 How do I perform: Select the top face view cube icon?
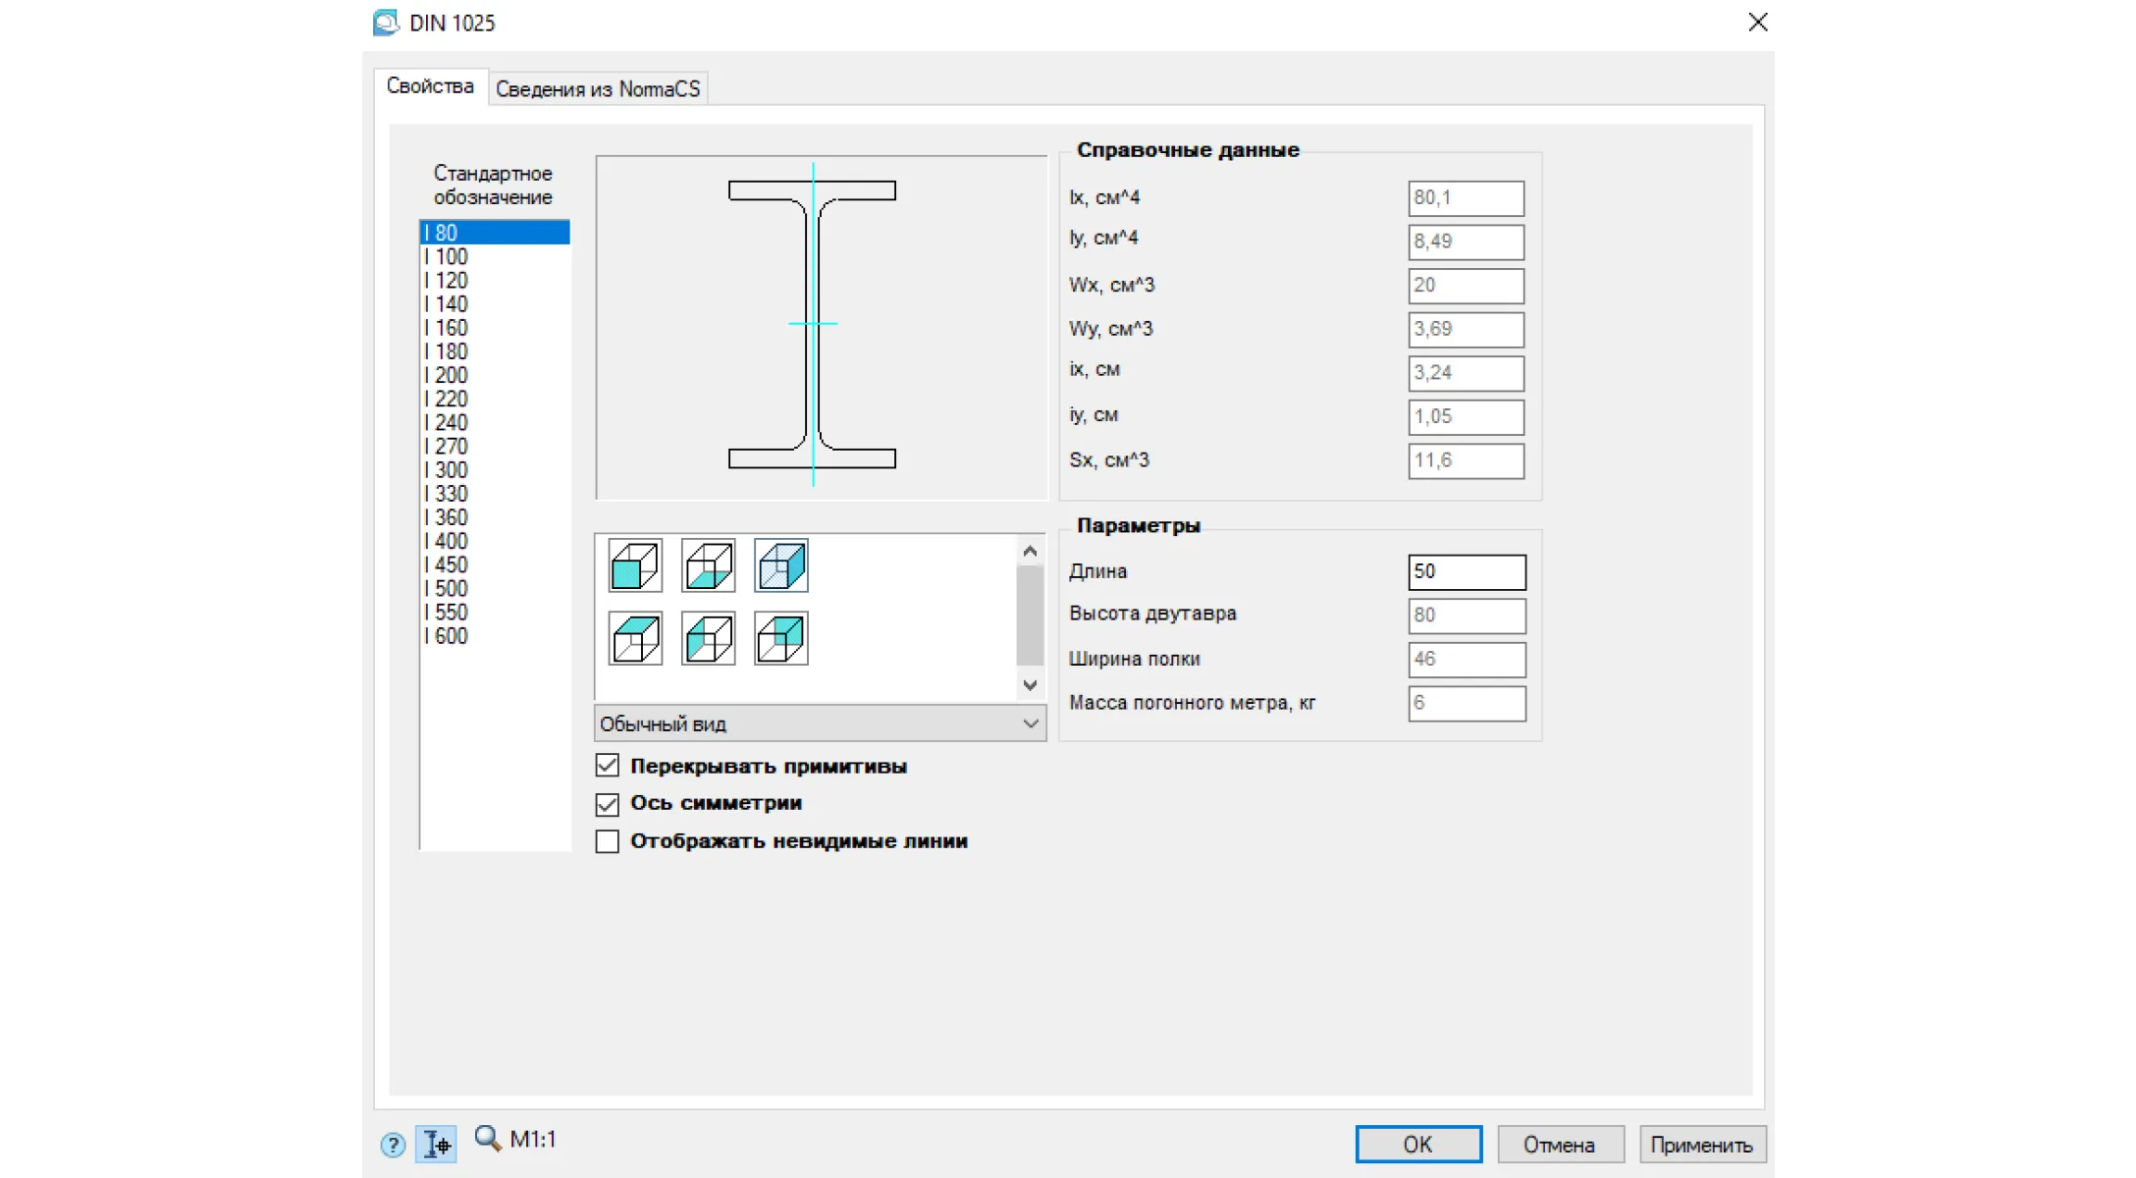(x=635, y=638)
